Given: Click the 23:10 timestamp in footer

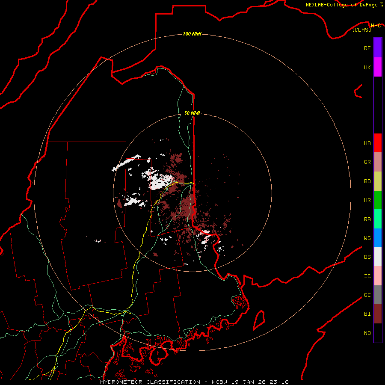Looking at the screenshot, I should [280, 382].
